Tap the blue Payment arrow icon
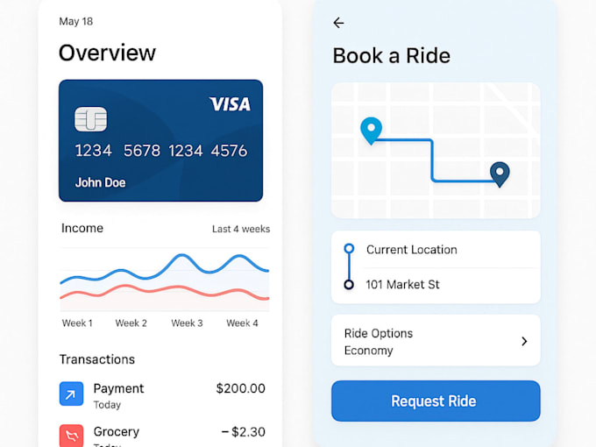Viewport: 596px width, 447px height. click(71, 394)
